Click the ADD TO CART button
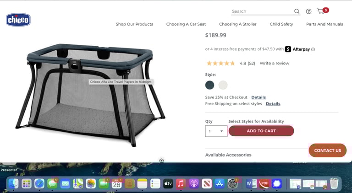 pos(261,131)
